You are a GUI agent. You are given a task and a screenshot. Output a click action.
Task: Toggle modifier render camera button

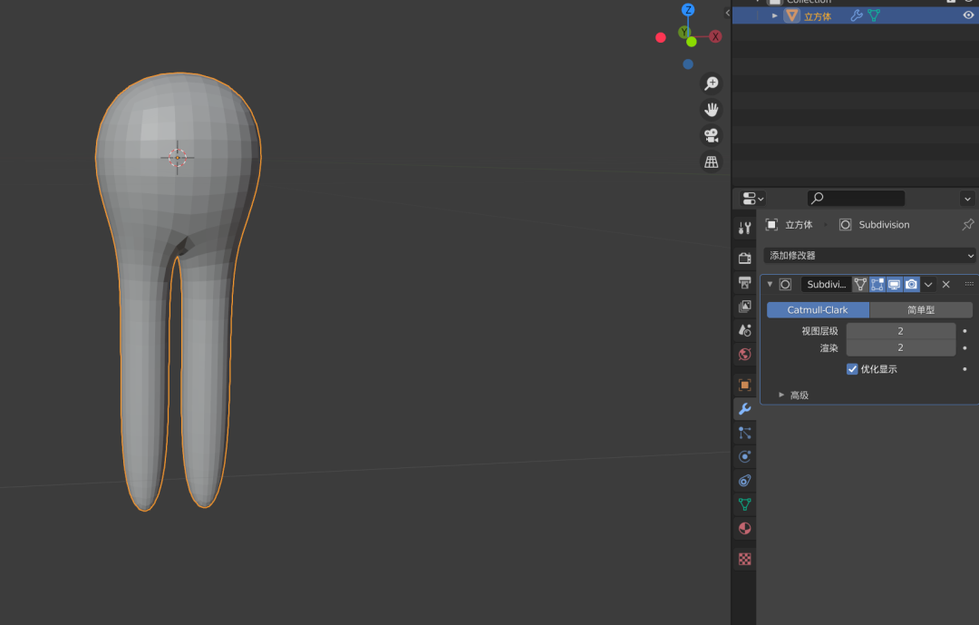tap(912, 284)
